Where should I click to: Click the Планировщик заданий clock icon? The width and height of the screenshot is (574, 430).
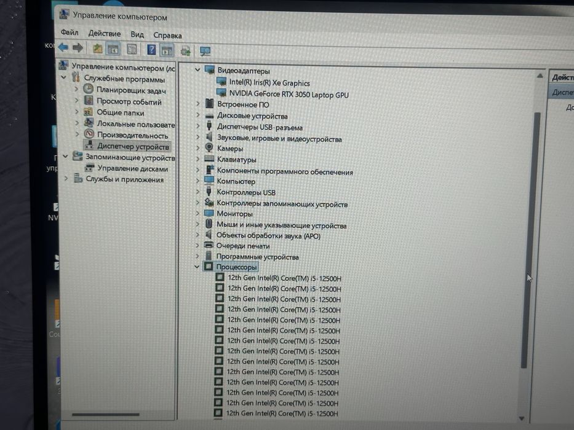88,89
